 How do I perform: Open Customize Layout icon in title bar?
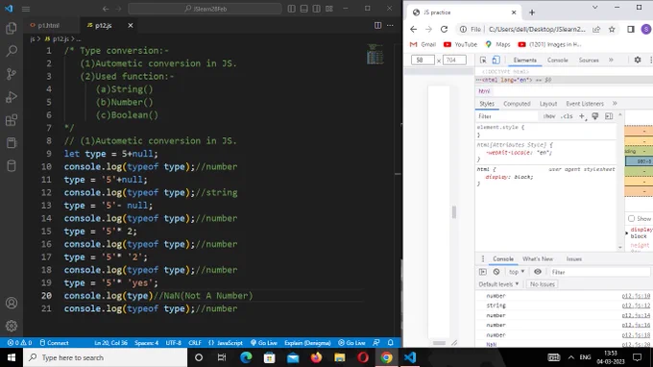pos(329,9)
